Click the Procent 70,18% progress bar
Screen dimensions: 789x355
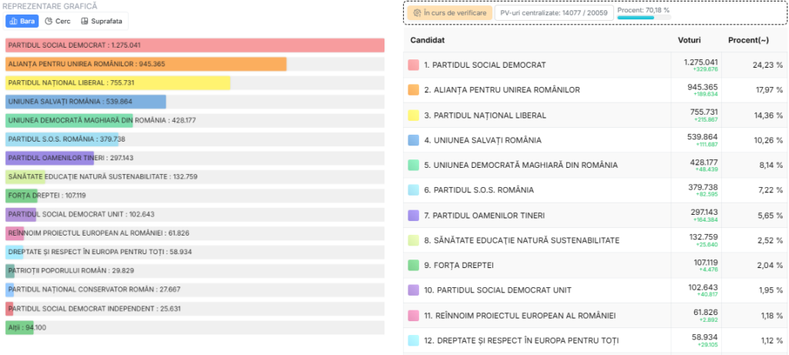pyautogui.click(x=643, y=17)
